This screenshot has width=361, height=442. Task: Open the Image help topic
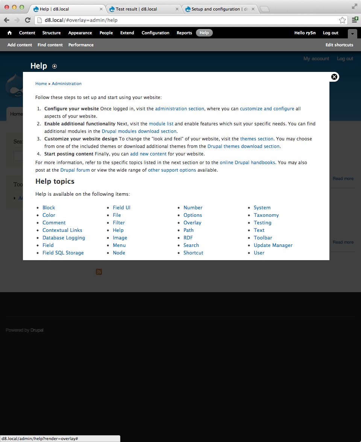click(120, 238)
